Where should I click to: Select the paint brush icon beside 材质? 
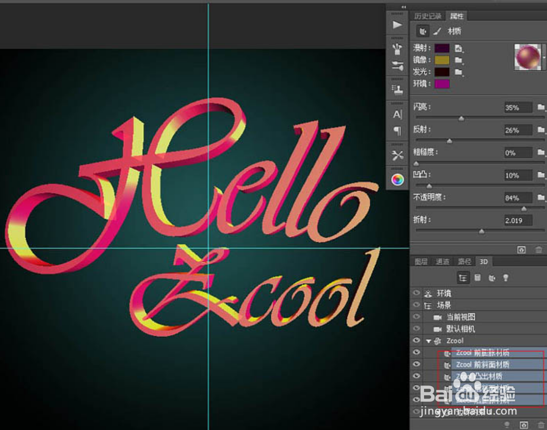coord(437,31)
